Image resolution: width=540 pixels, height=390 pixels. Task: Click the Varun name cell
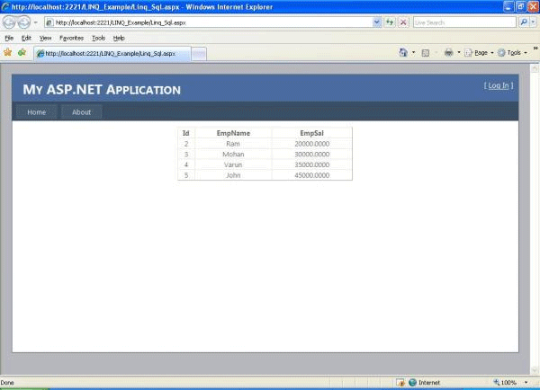233,164
